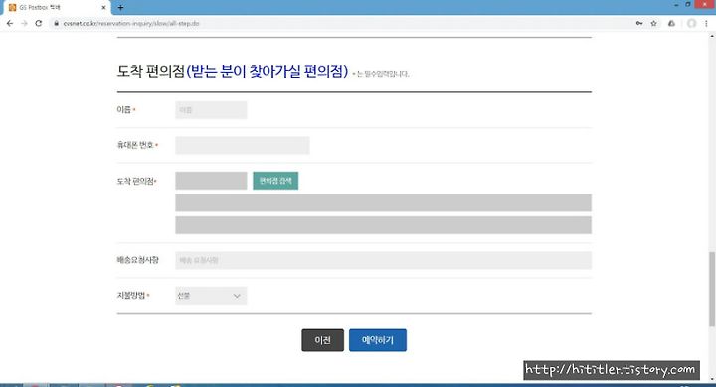Click the 예약하기 reserve button
Viewport: 716px width, 387px height.
(378, 340)
